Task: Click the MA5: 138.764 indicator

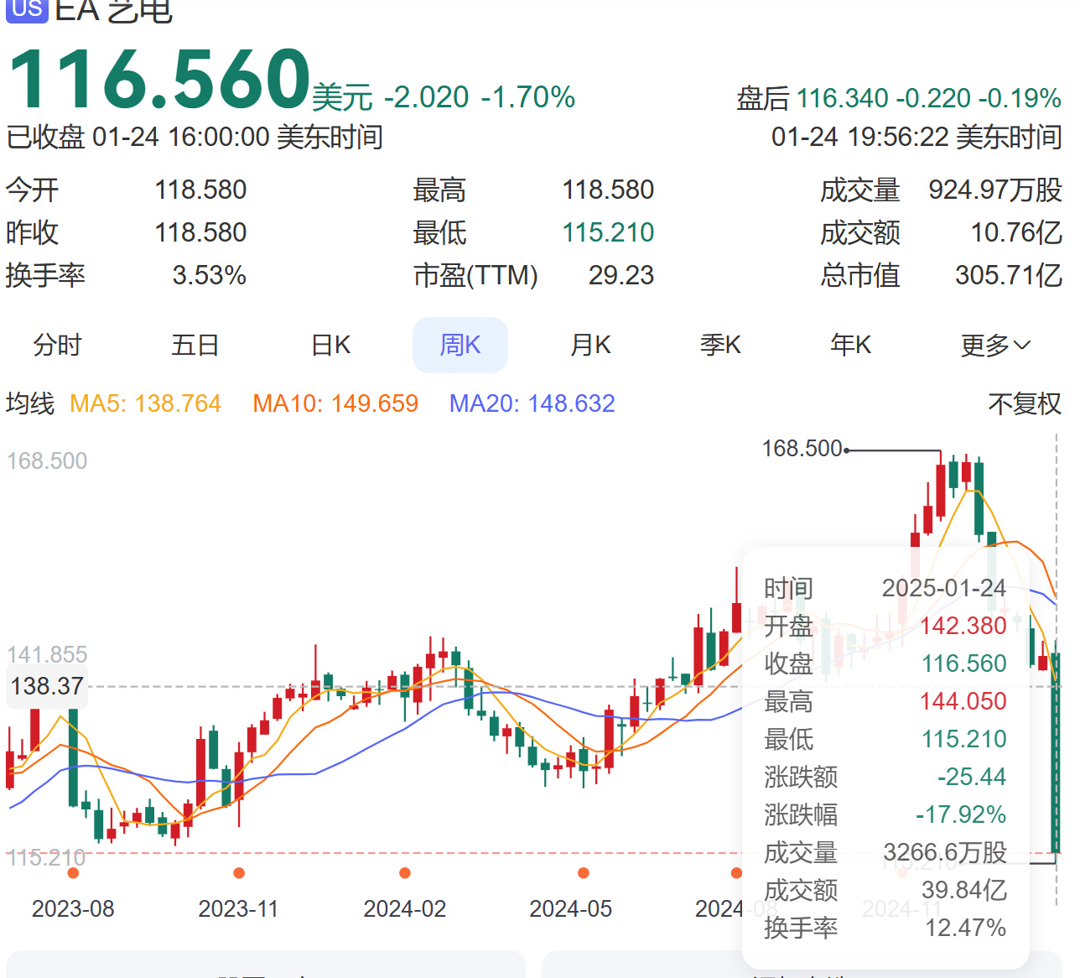Action: pos(145,403)
